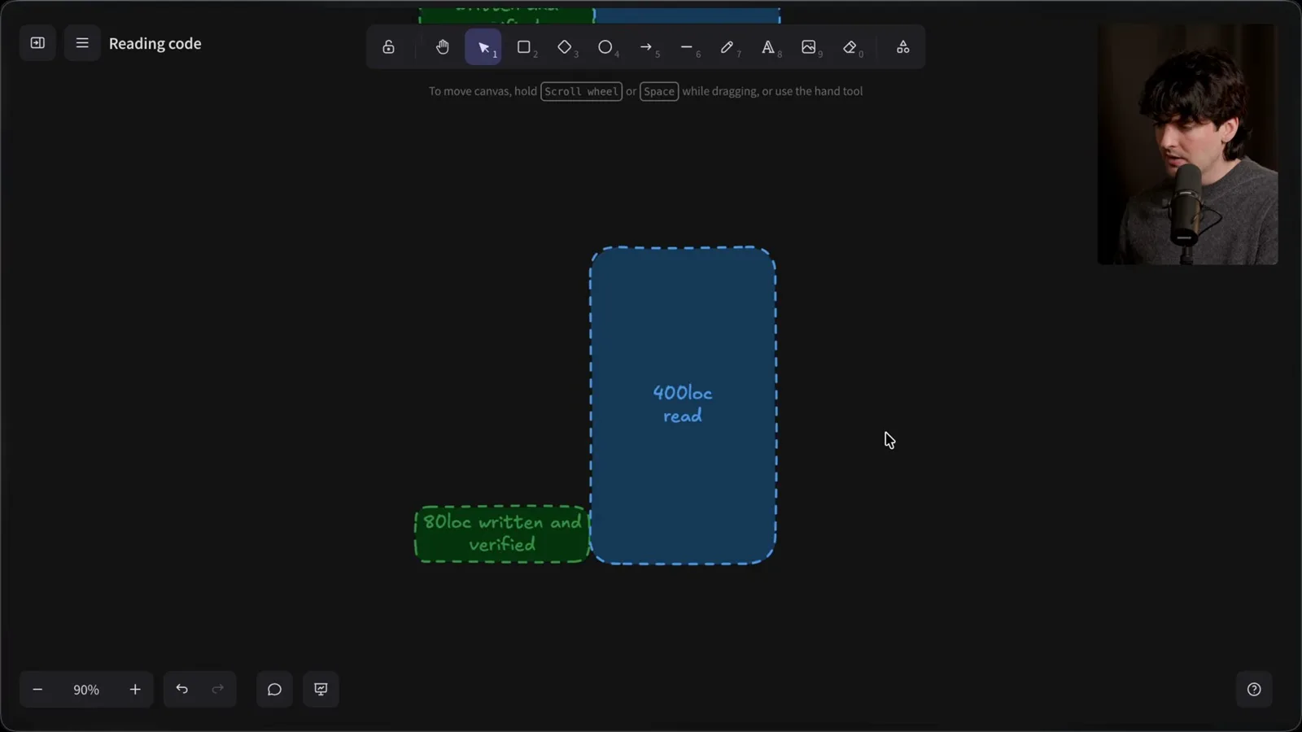Select the Draw pencil tool
This screenshot has height=732, width=1302.
point(727,47)
